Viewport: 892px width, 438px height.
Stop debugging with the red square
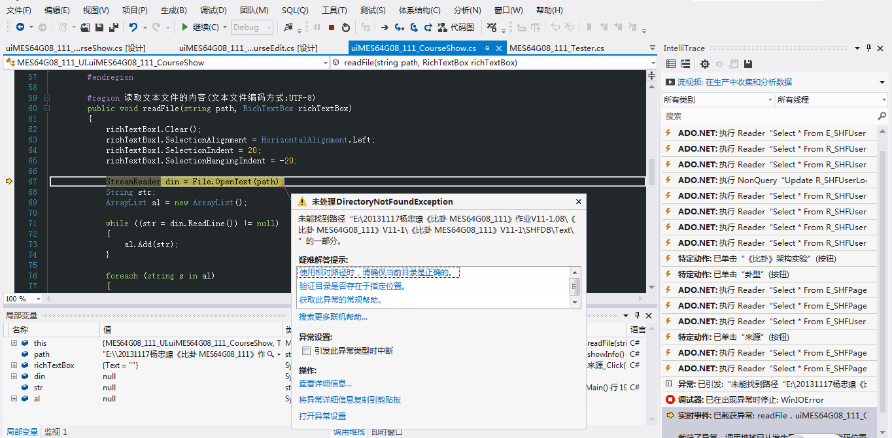332,27
